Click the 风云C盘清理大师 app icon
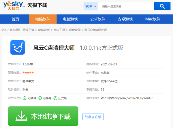Screen dimensions: 173x128 point(18,48)
